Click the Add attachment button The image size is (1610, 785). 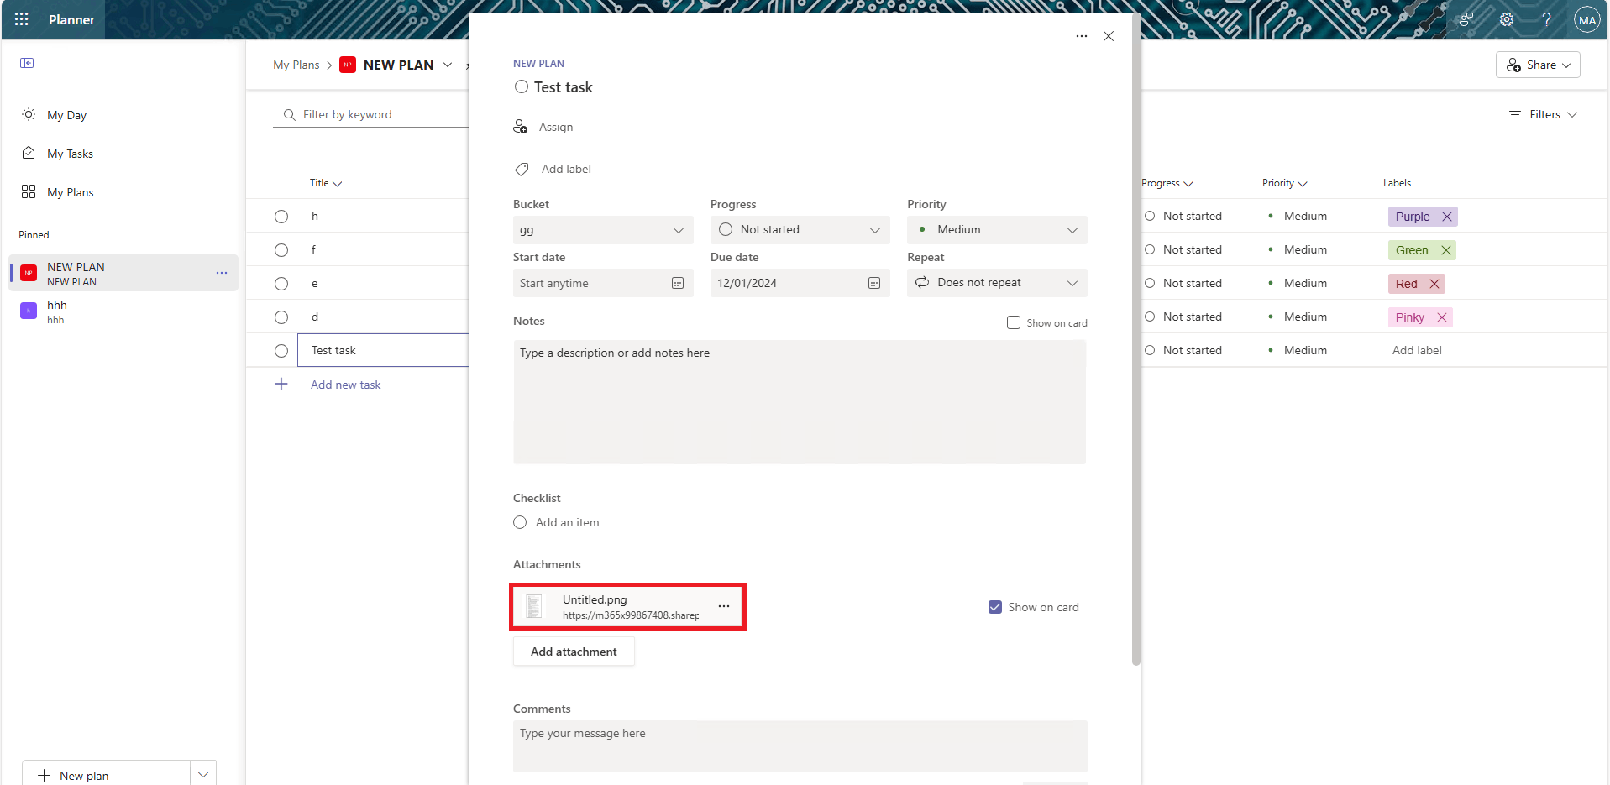pos(574,652)
